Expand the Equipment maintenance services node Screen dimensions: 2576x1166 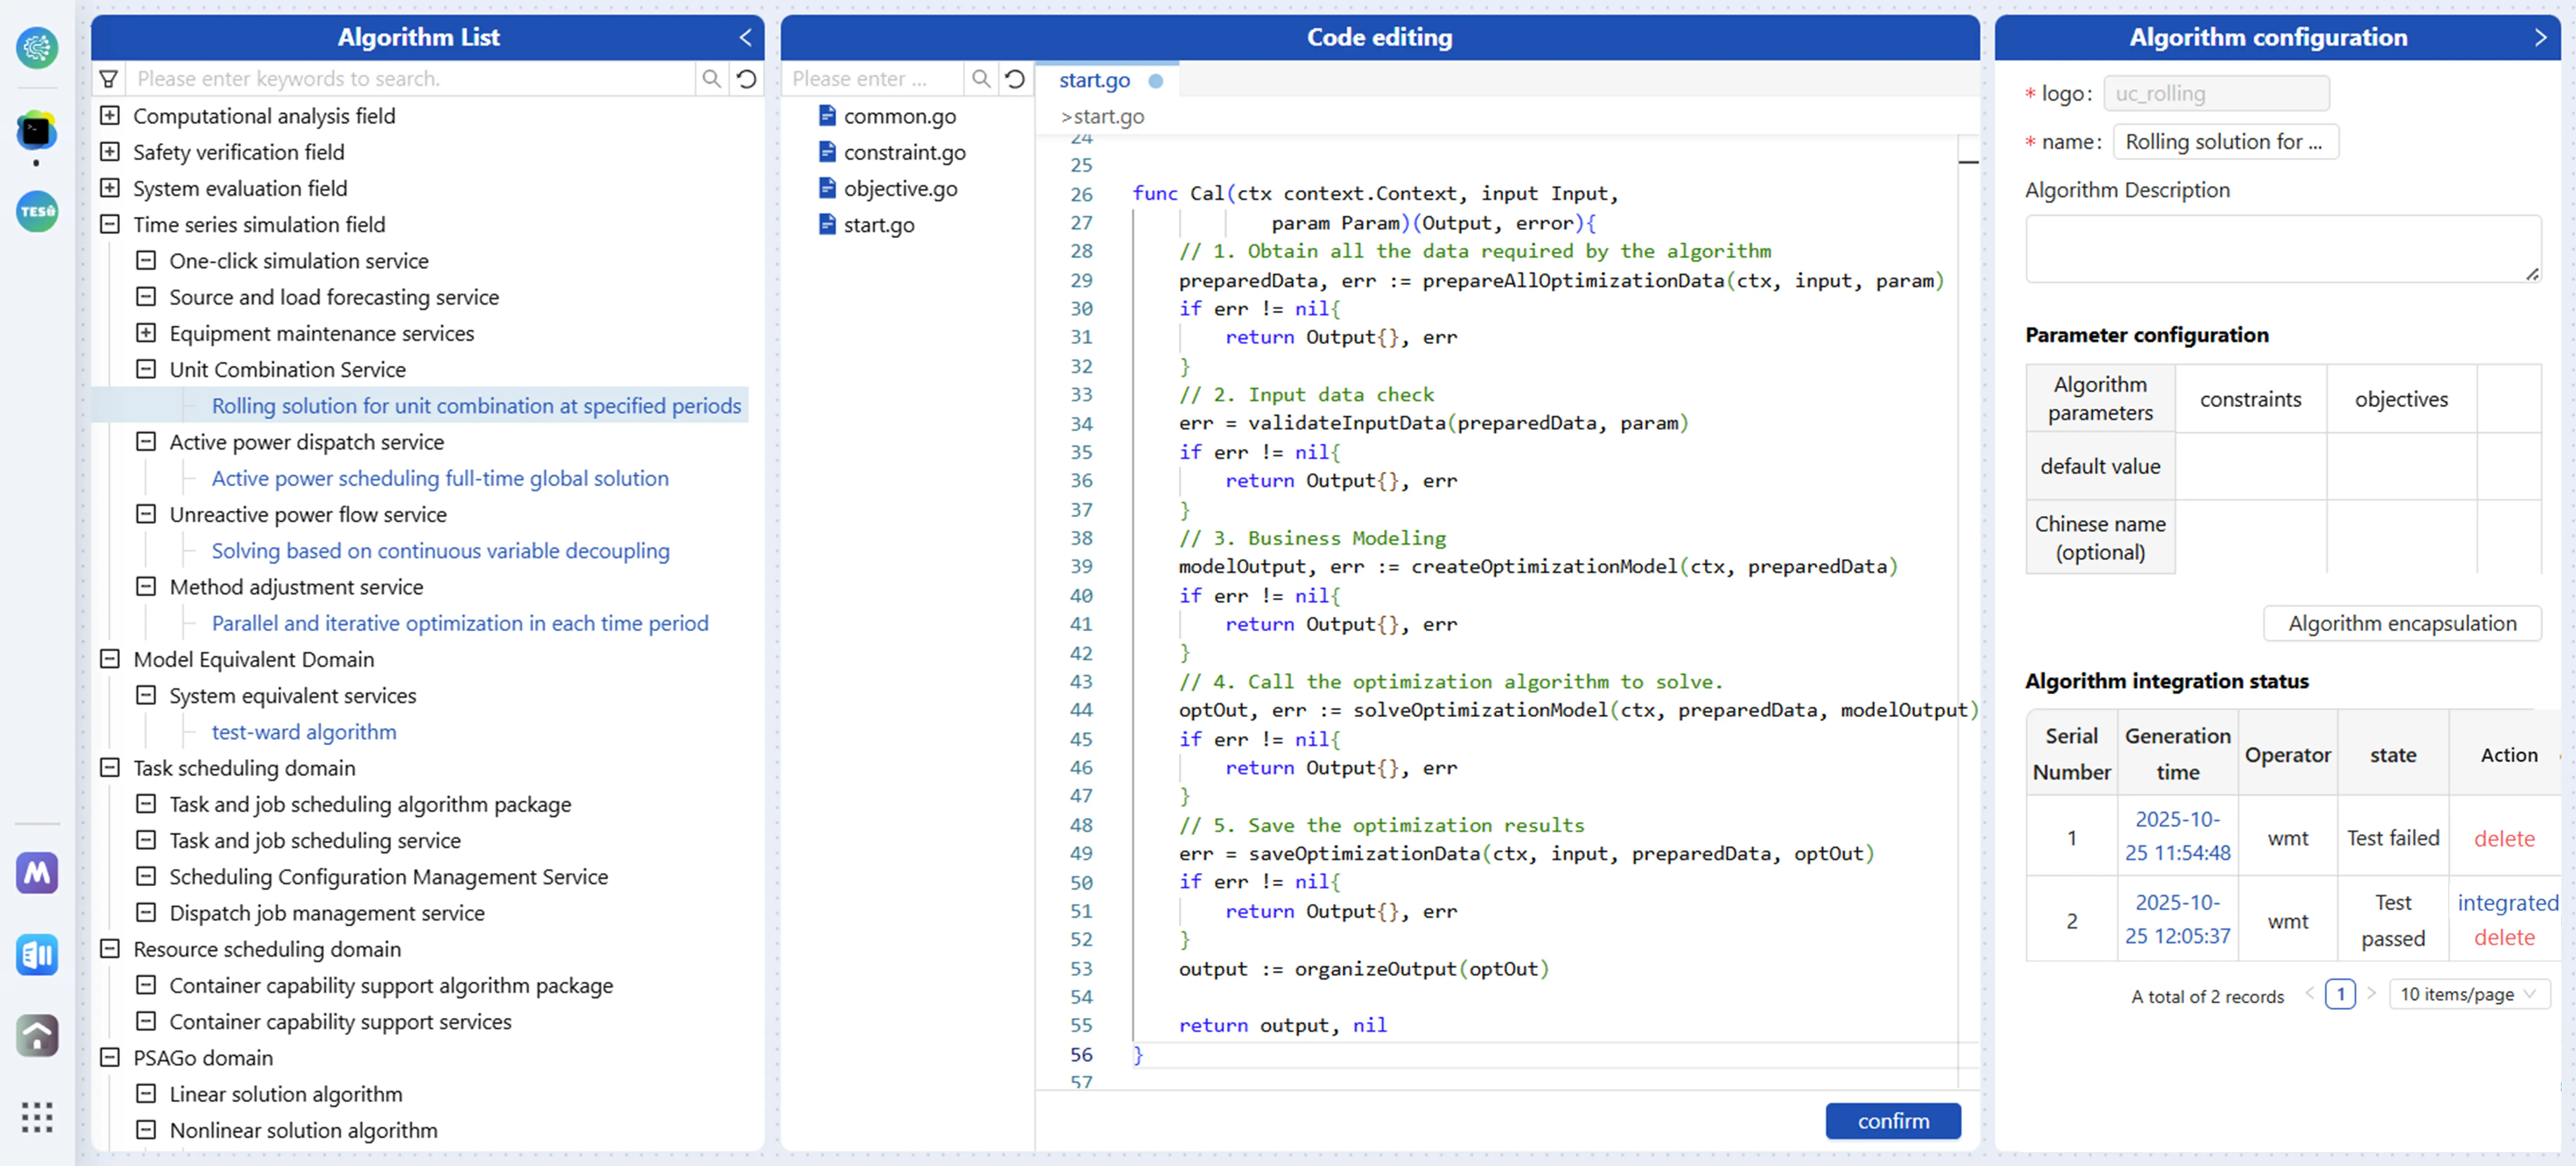146,333
